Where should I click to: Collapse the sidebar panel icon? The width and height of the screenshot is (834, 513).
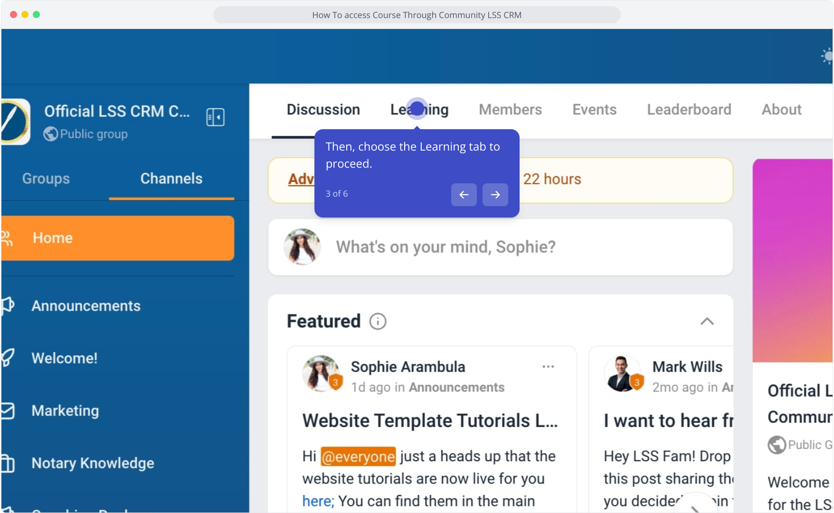click(x=215, y=117)
